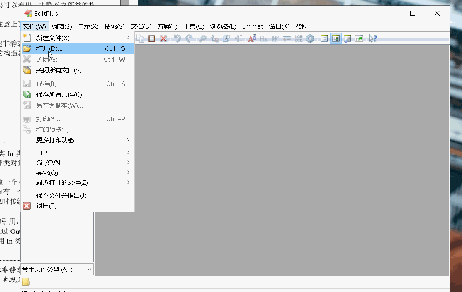Open Preferences via the gear icon

[310, 38]
